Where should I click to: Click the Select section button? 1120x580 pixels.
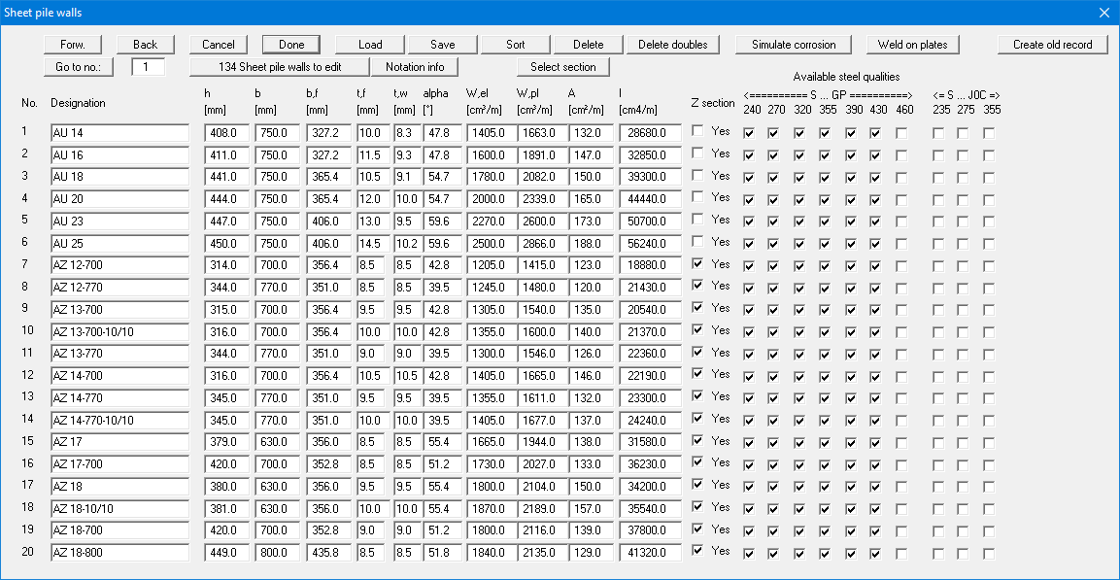563,67
